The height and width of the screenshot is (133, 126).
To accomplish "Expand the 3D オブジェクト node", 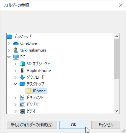I will [16, 64].
